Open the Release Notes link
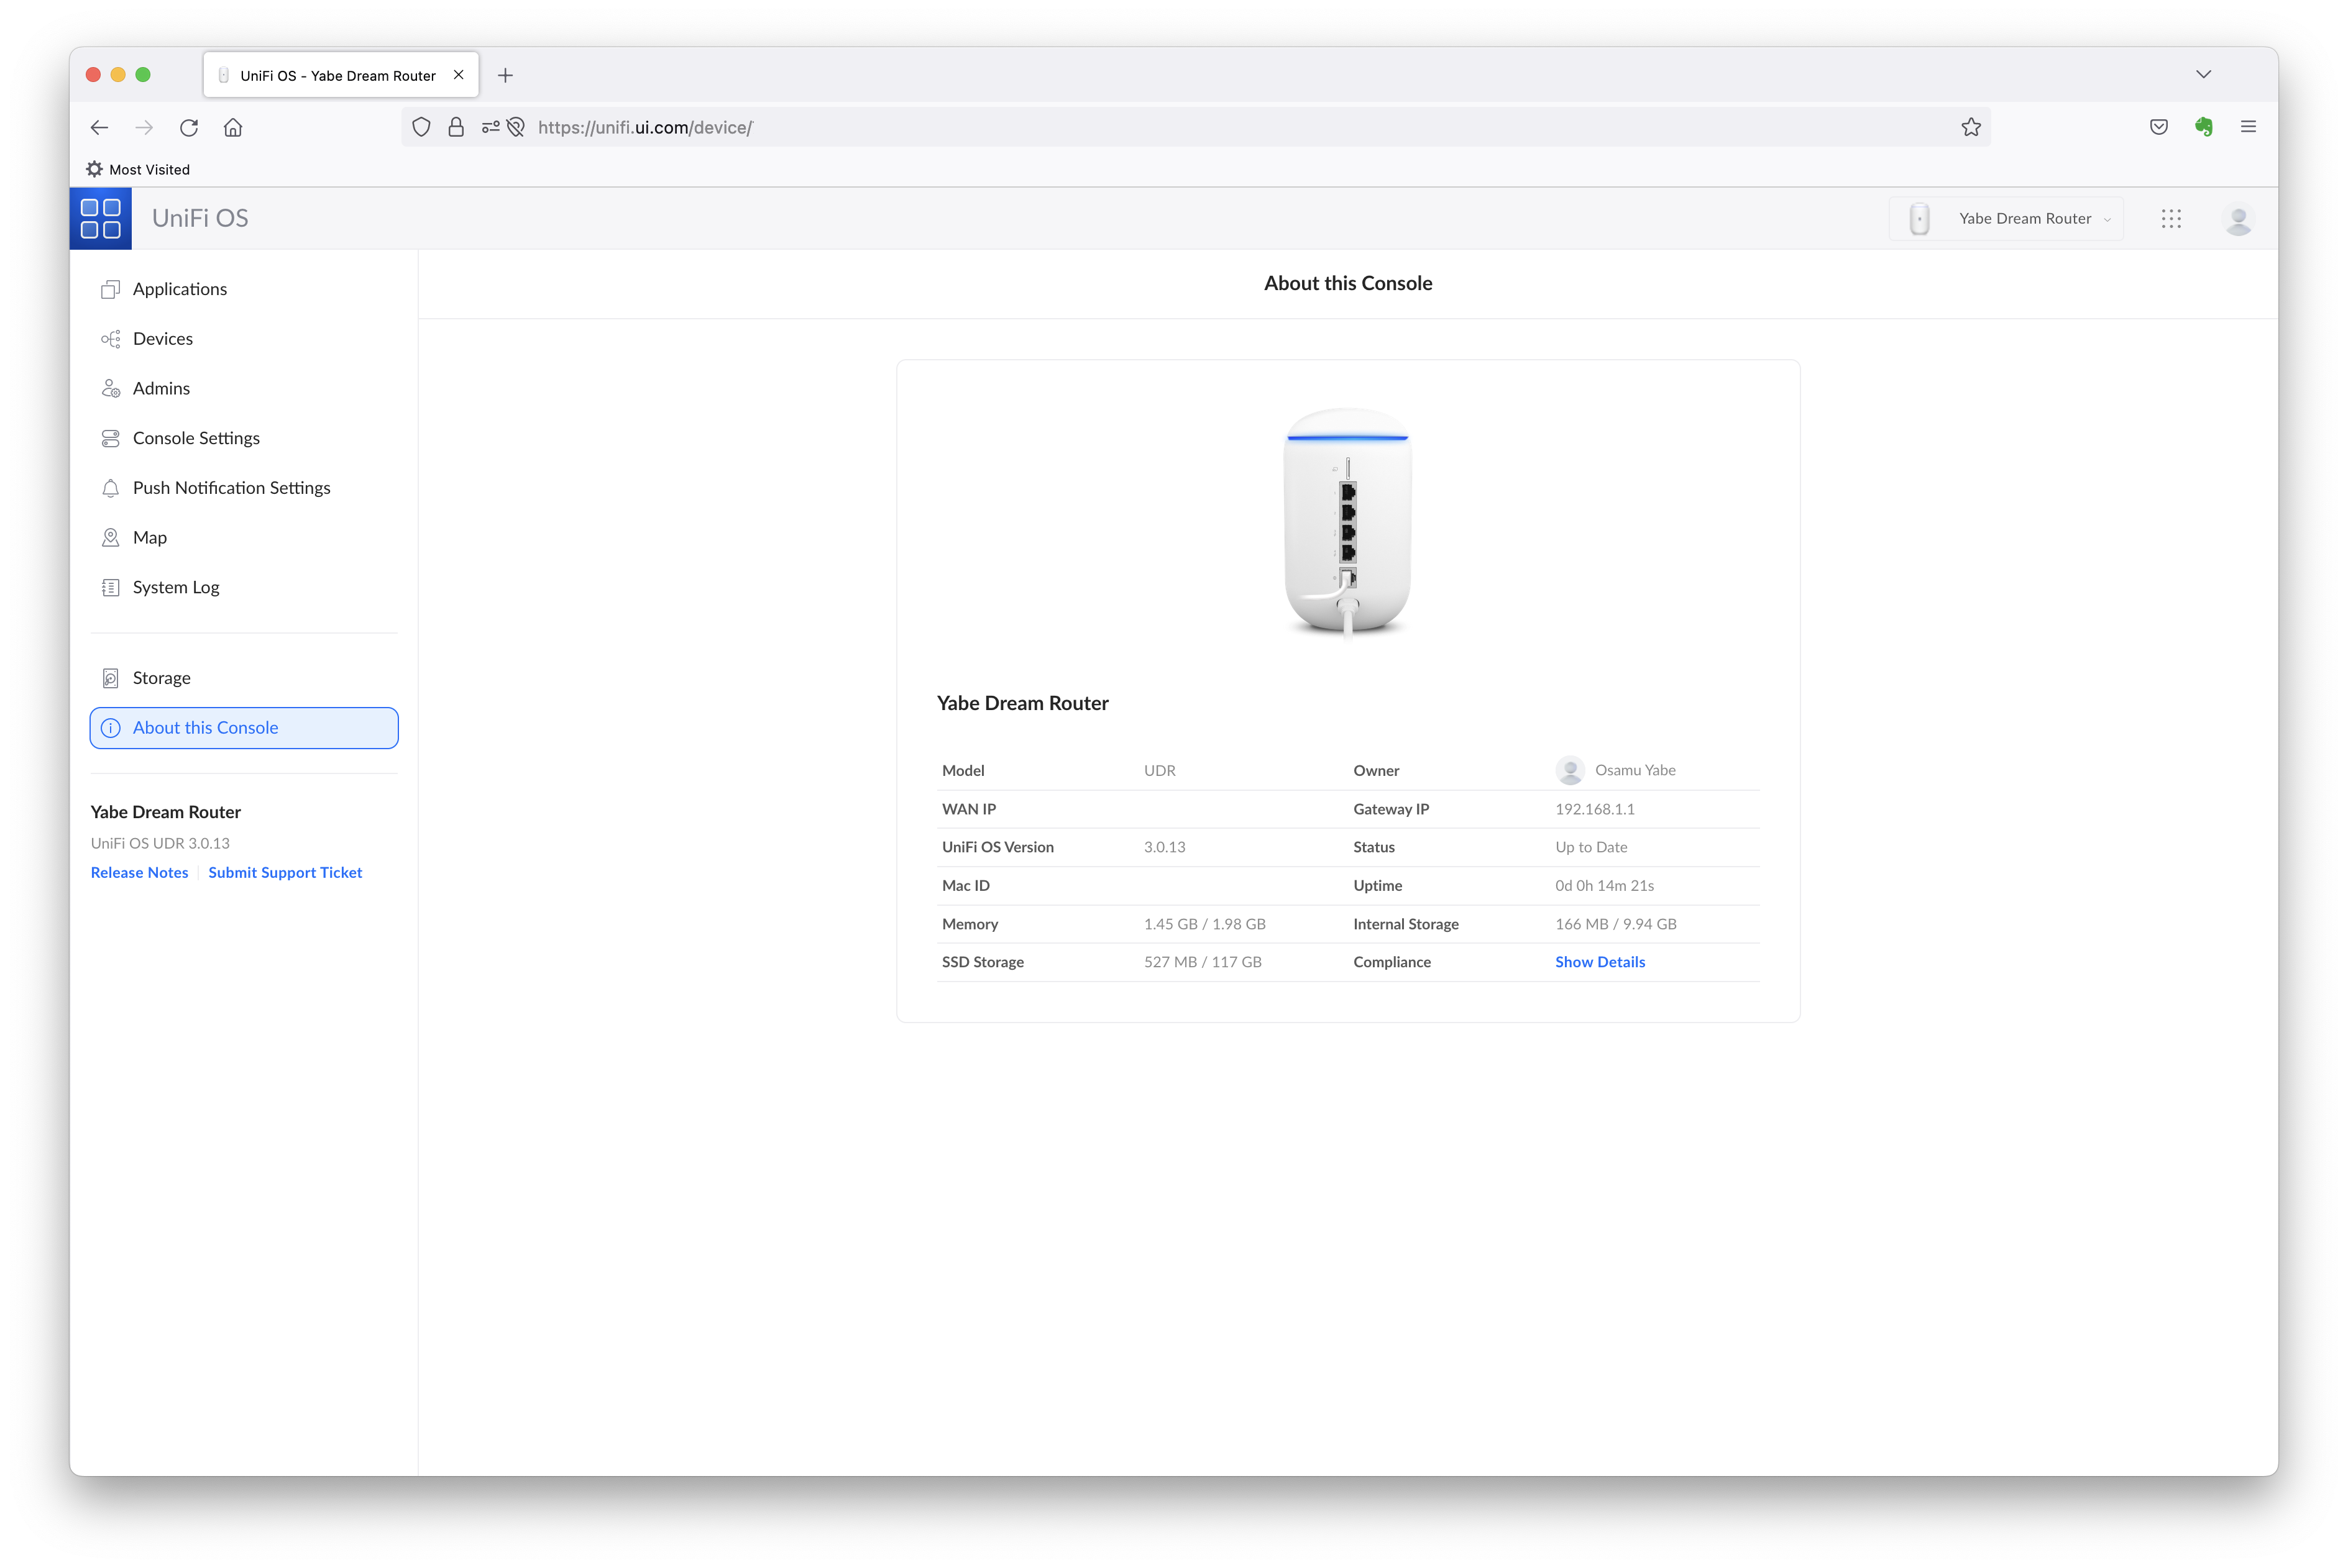Viewport: 2348px width, 1568px height. click(x=139, y=872)
